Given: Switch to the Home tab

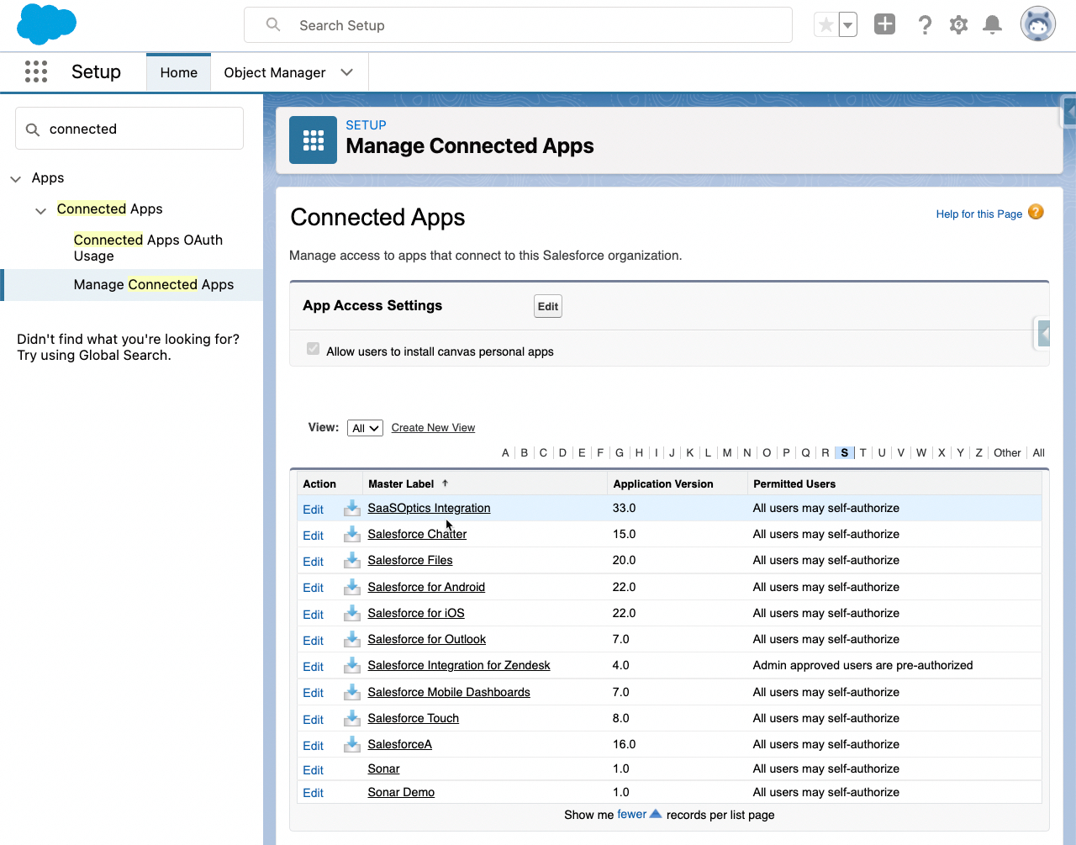Looking at the screenshot, I should [x=179, y=73].
